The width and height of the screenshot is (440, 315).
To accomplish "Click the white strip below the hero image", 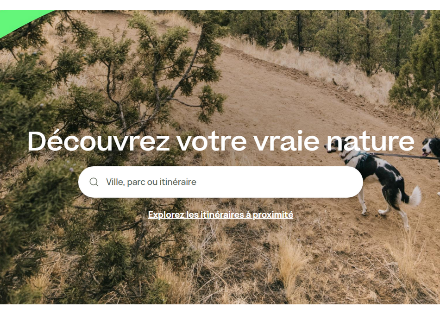I will (x=220, y=309).
